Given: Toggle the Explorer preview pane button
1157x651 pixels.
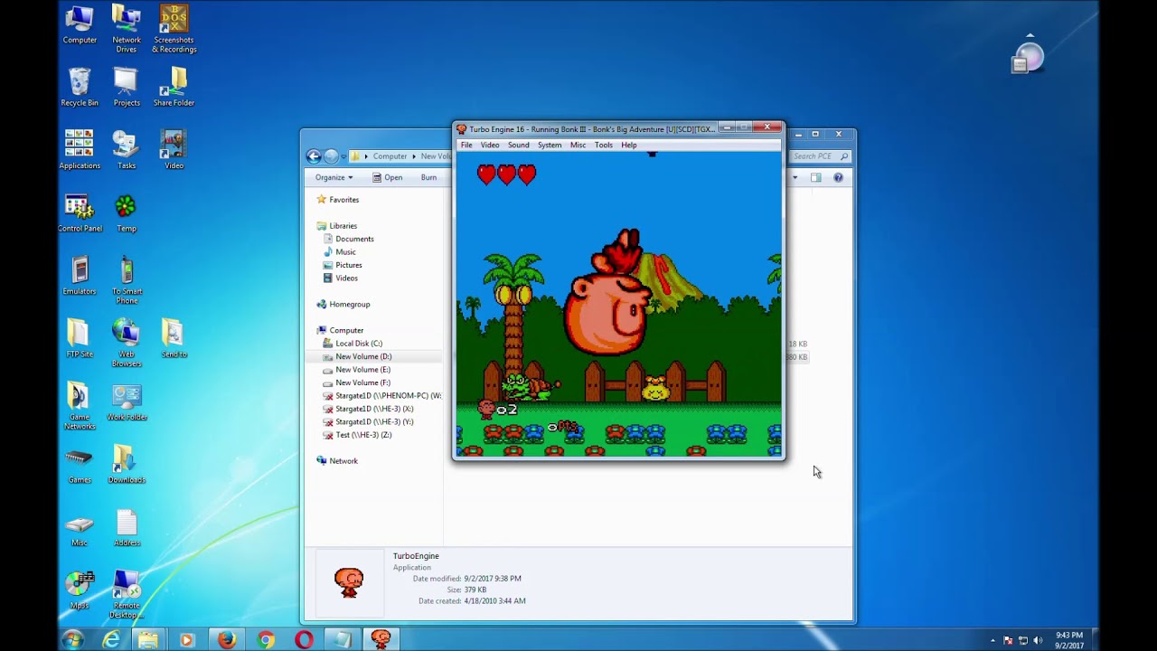Looking at the screenshot, I should (816, 177).
